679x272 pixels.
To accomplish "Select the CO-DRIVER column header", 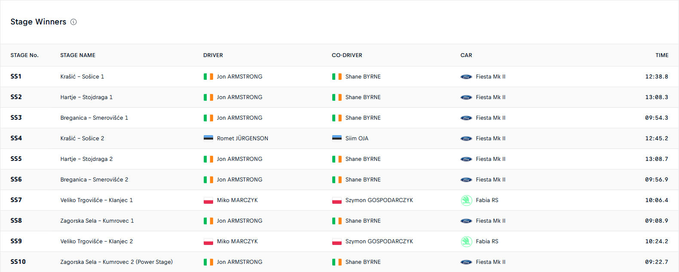I will click(x=347, y=55).
